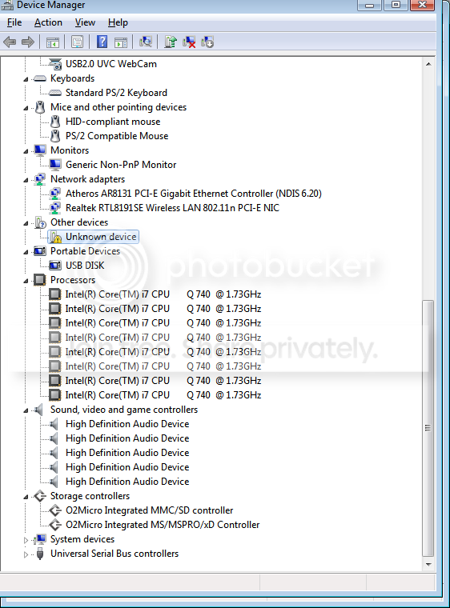Click the Processors chip icon
This screenshot has height=608, width=450.
click(40, 280)
